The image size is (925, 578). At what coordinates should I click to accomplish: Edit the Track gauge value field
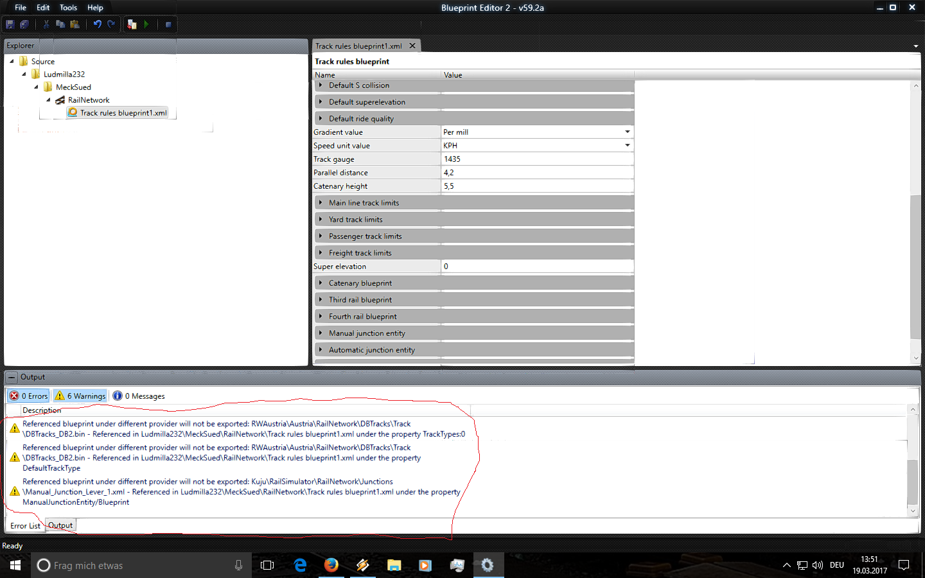(x=537, y=159)
